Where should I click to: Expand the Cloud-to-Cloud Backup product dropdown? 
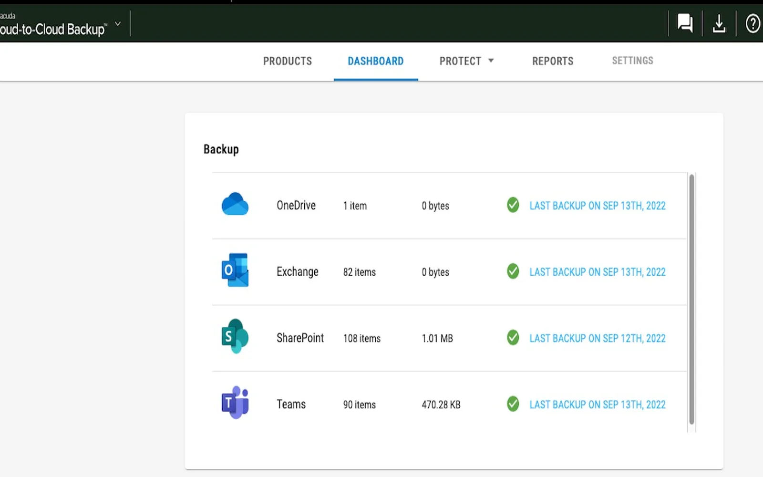118,24
